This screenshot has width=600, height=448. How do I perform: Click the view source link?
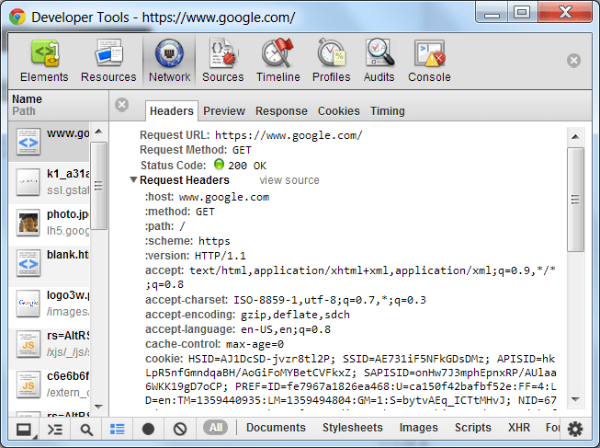tap(289, 180)
